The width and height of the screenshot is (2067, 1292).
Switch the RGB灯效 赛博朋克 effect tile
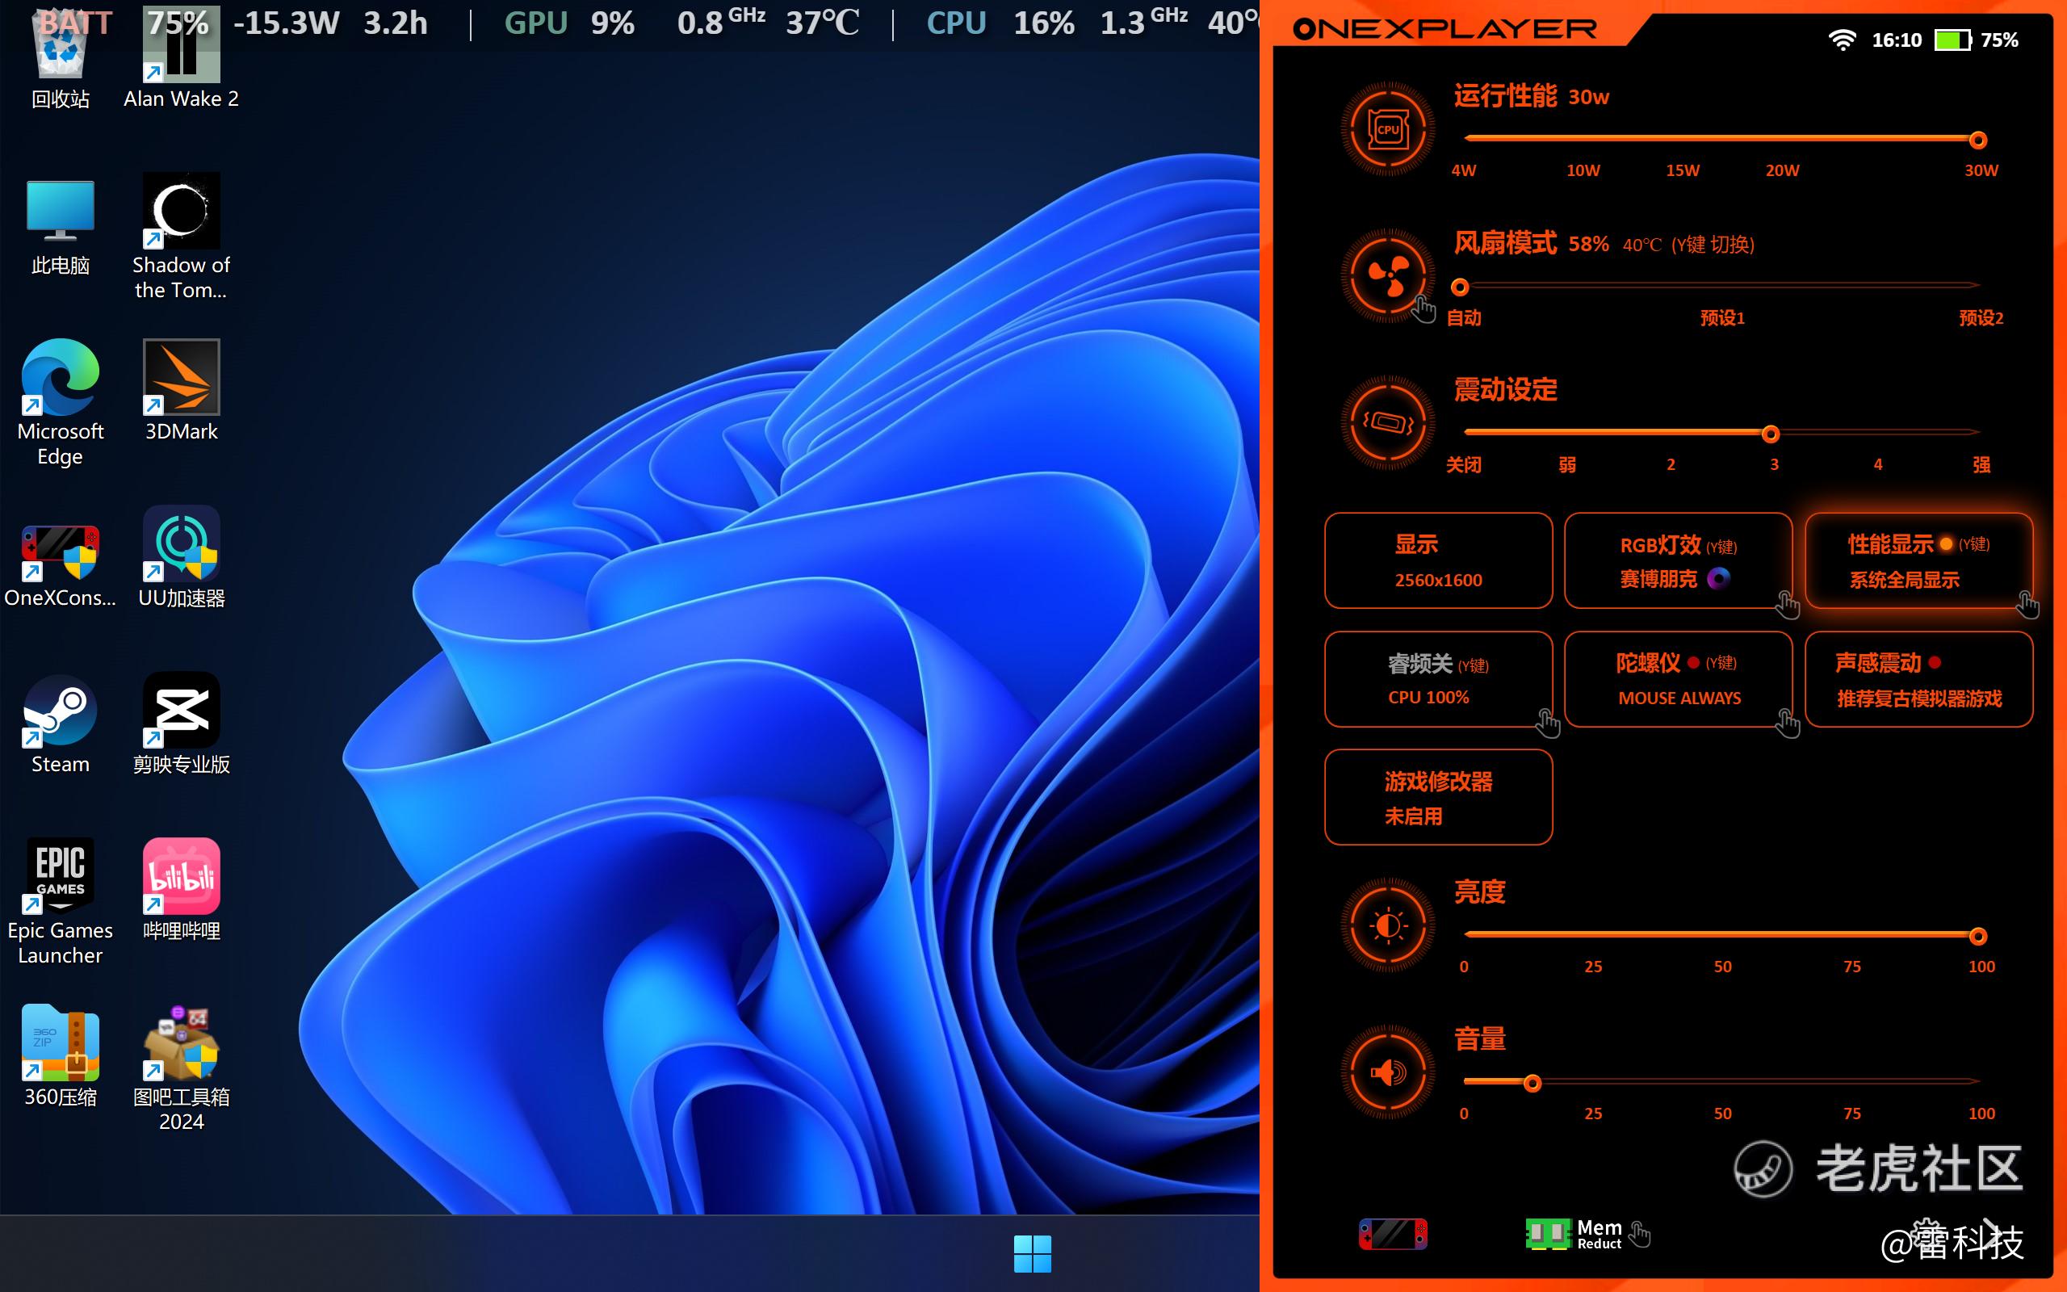1679,560
